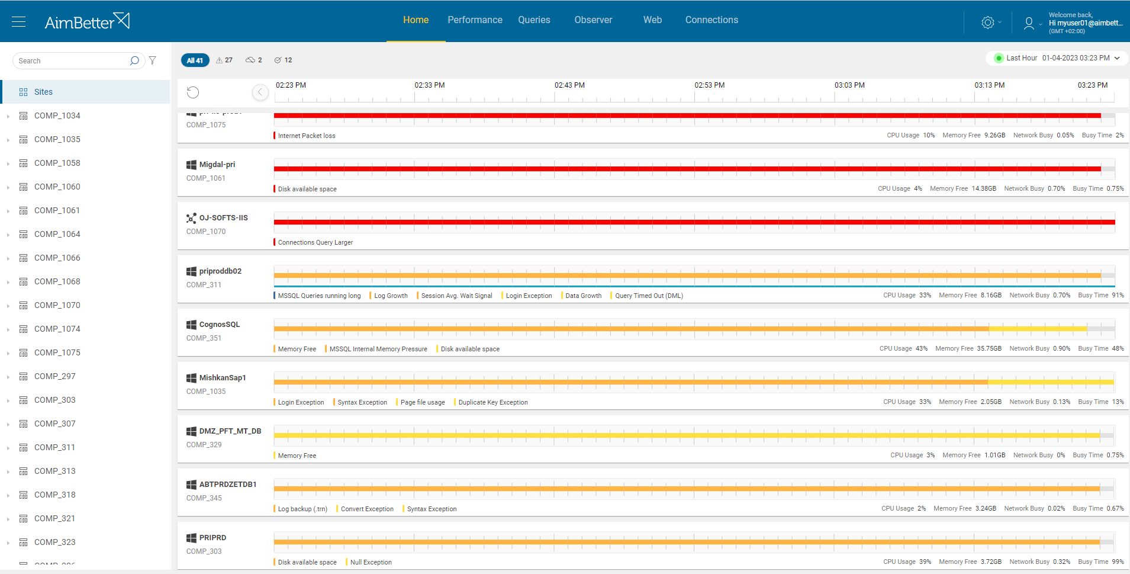1130x574 pixels.
Task: Click Windows icon for CognosSQL
Action: click(191, 325)
